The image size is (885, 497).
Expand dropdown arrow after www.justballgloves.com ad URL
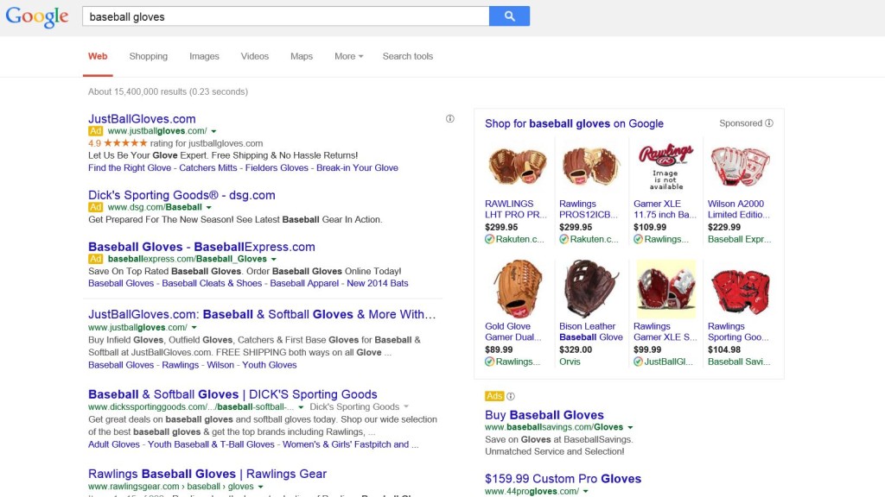pyautogui.click(x=214, y=131)
